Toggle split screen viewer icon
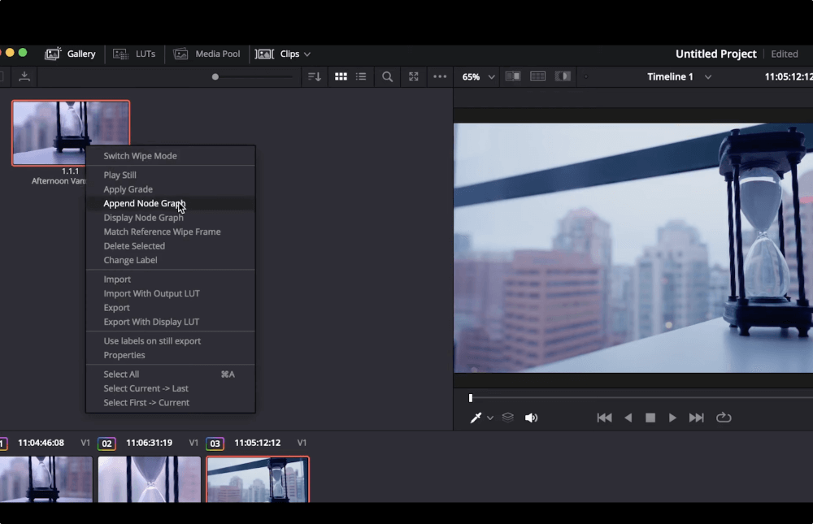This screenshot has height=524, width=813. [x=537, y=76]
